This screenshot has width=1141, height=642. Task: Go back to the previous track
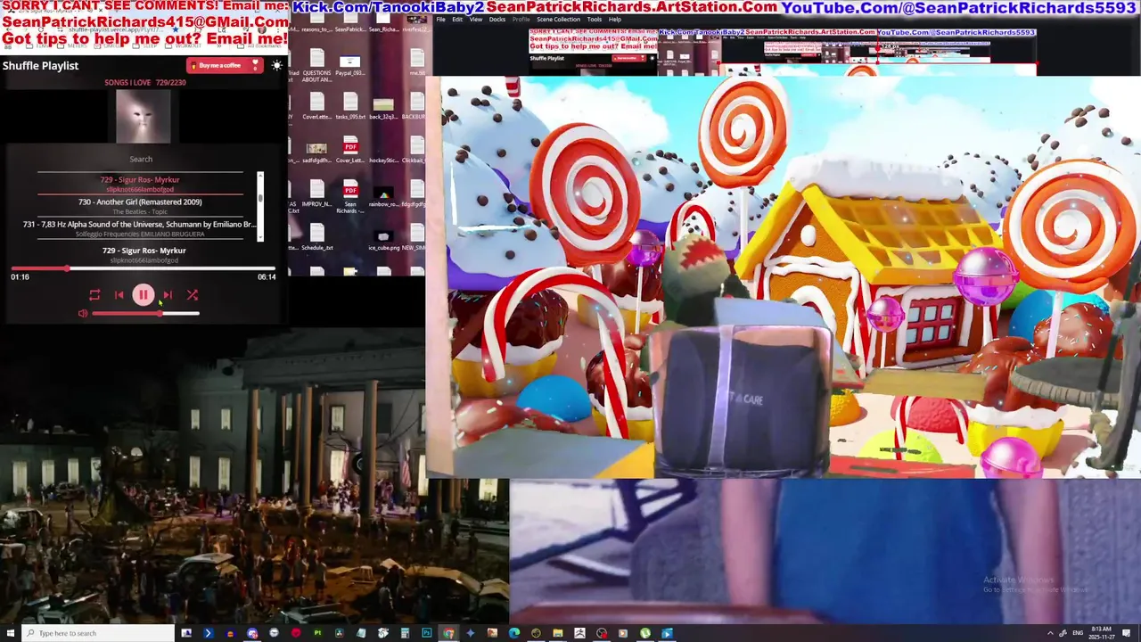click(x=119, y=295)
